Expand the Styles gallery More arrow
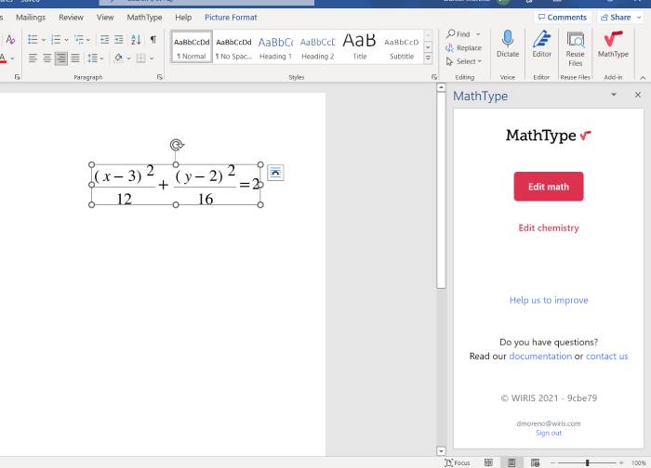The width and height of the screenshot is (651, 468). coord(428,58)
